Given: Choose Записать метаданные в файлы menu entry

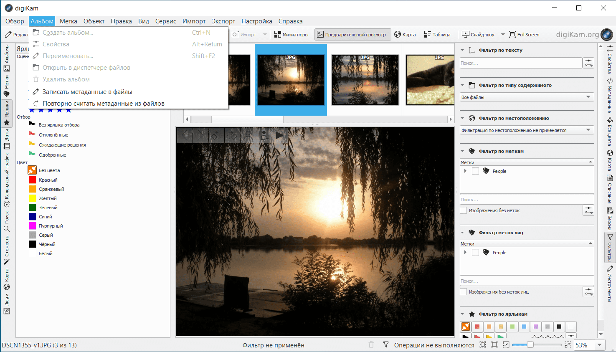Looking at the screenshot, I should coord(129,92).
